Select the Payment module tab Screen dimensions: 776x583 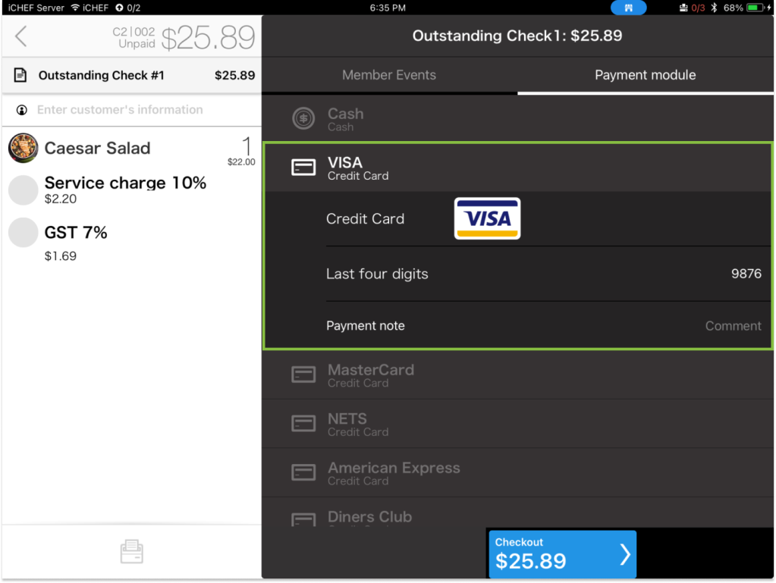click(x=645, y=75)
